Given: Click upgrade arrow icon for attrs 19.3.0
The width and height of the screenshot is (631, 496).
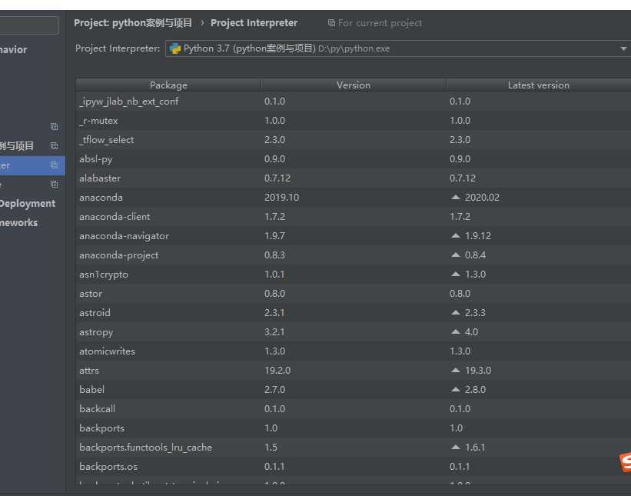Looking at the screenshot, I should point(456,371).
